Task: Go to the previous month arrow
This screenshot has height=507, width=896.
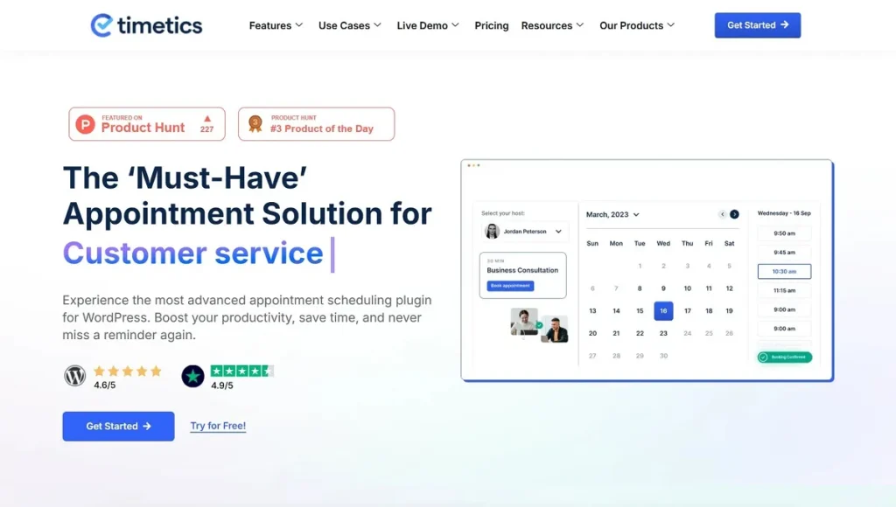Action: (x=722, y=214)
